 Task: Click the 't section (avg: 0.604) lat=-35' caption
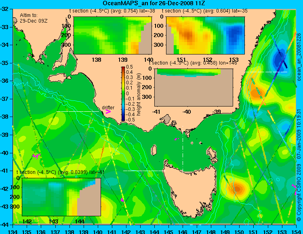[205, 11]
